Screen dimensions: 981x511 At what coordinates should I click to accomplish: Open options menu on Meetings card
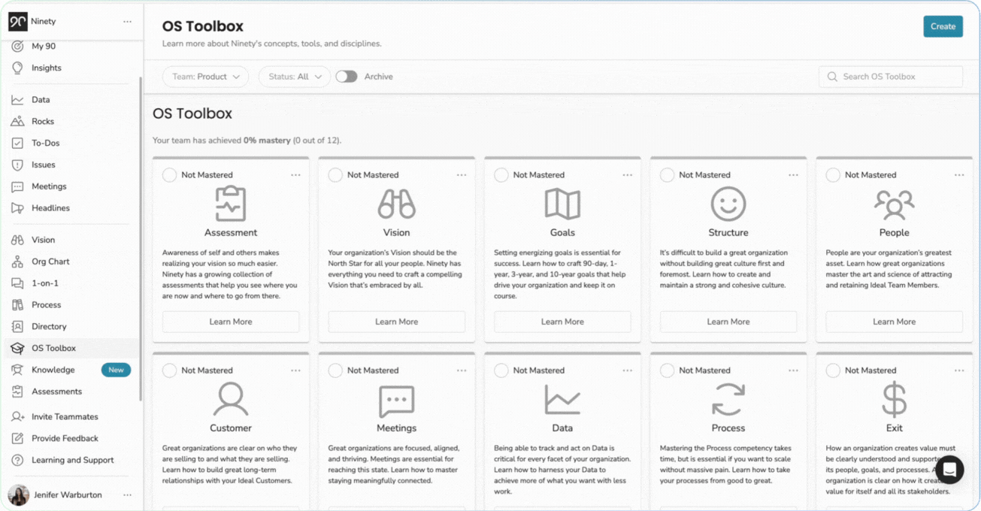point(462,370)
